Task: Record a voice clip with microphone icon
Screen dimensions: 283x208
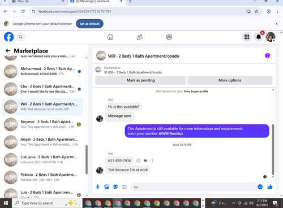Action: coord(98,187)
